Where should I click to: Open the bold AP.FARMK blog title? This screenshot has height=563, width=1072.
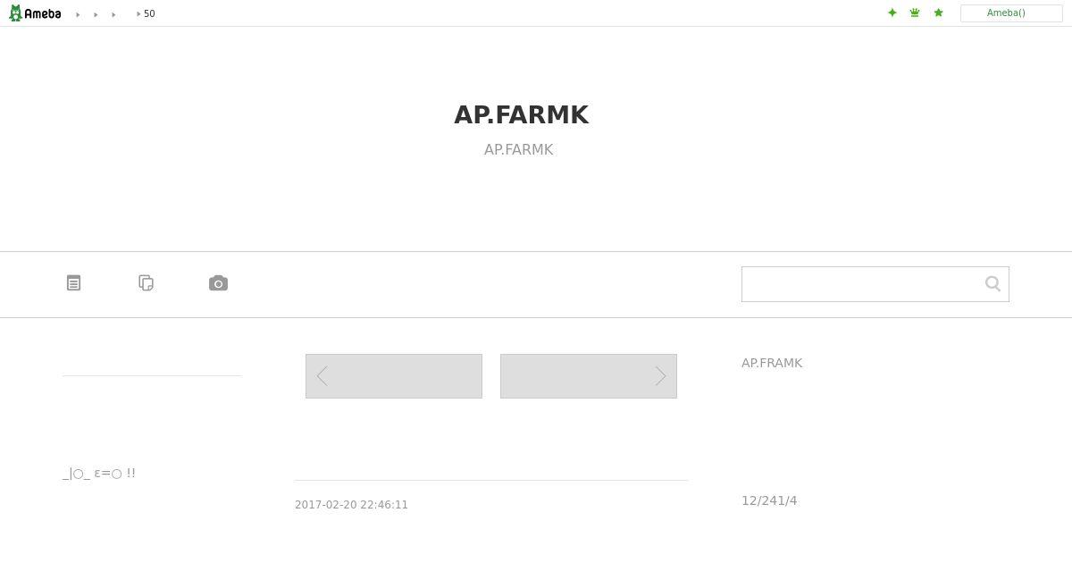click(521, 115)
